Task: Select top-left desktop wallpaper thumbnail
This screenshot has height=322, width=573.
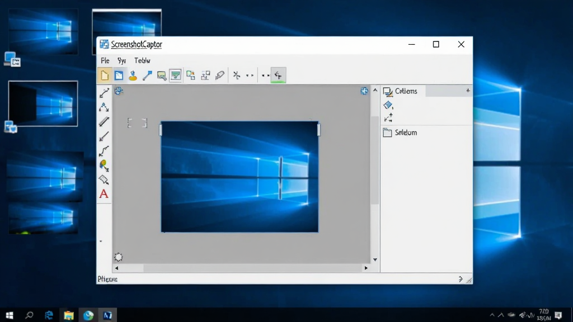Action: pos(43,32)
